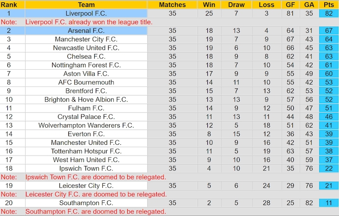Select the Arsenal F.C. team cell

coord(86,30)
